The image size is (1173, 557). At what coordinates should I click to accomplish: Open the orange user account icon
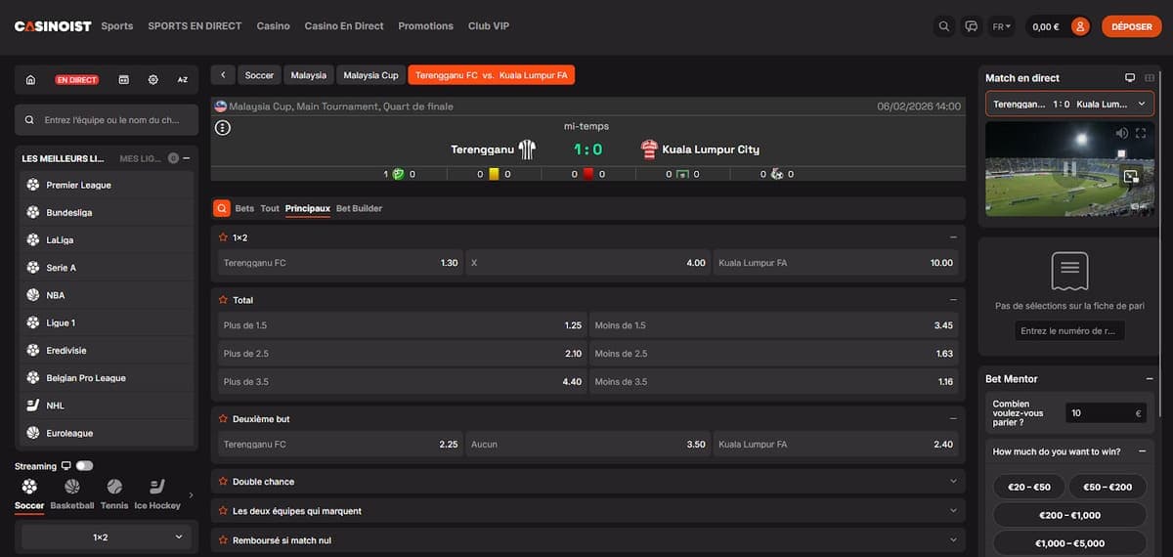tap(1080, 26)
